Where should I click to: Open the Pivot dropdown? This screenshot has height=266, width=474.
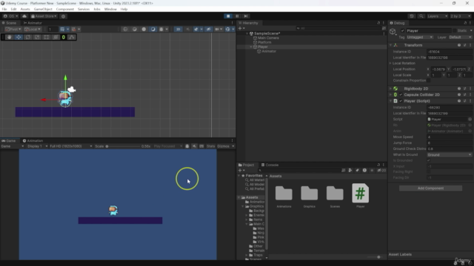tap(13, 30)
